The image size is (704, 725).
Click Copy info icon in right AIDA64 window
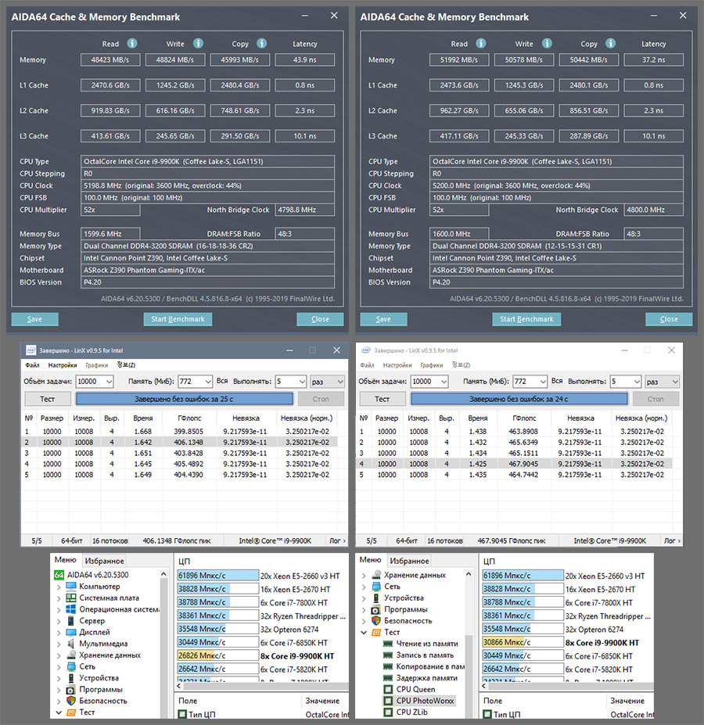[611, 44]
